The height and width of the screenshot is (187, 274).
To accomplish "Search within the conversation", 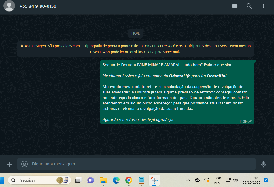I will [x=249, y=6].
